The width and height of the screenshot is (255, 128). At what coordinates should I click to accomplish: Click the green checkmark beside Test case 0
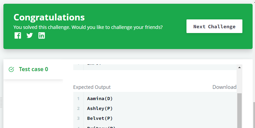[11, 69]
